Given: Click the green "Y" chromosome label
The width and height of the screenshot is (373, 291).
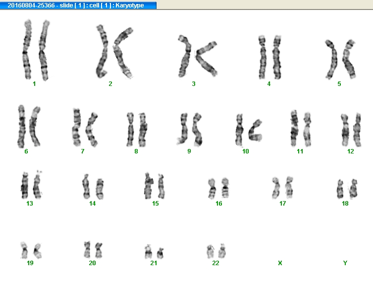Looking at the screenshot, I should [345, 263].
